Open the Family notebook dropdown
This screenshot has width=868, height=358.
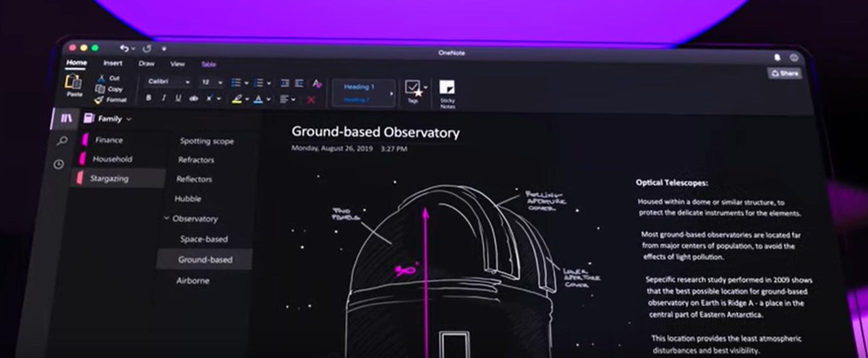click(108, 119)
